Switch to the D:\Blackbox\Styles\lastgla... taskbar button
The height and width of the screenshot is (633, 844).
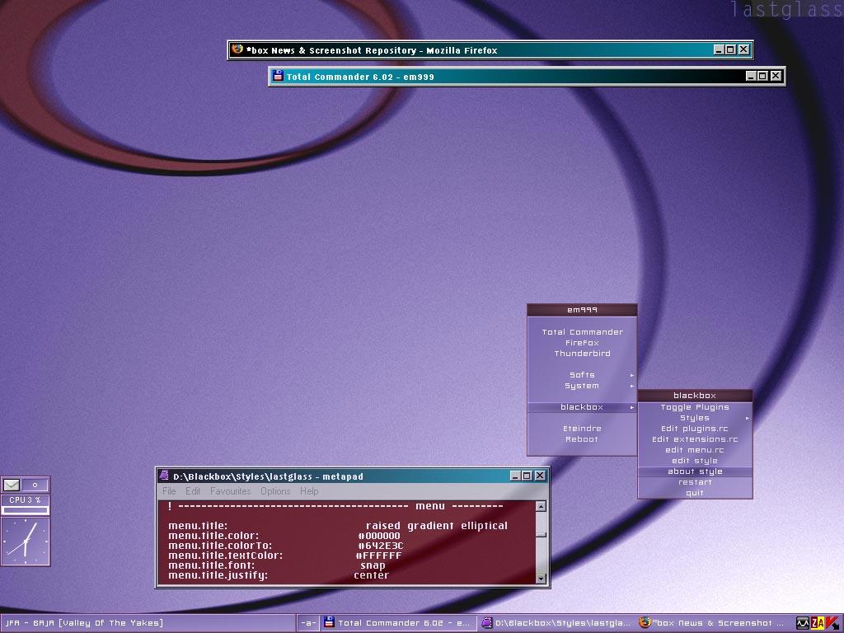tap(558, 623)
